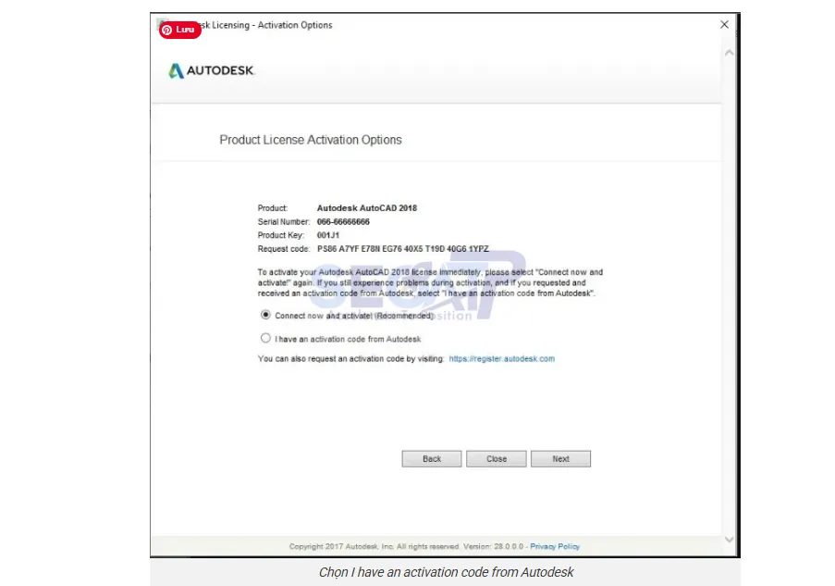This screenshot has height=586, width=835.
Task: Click the Back button
Action: click(x=431, y=457)
